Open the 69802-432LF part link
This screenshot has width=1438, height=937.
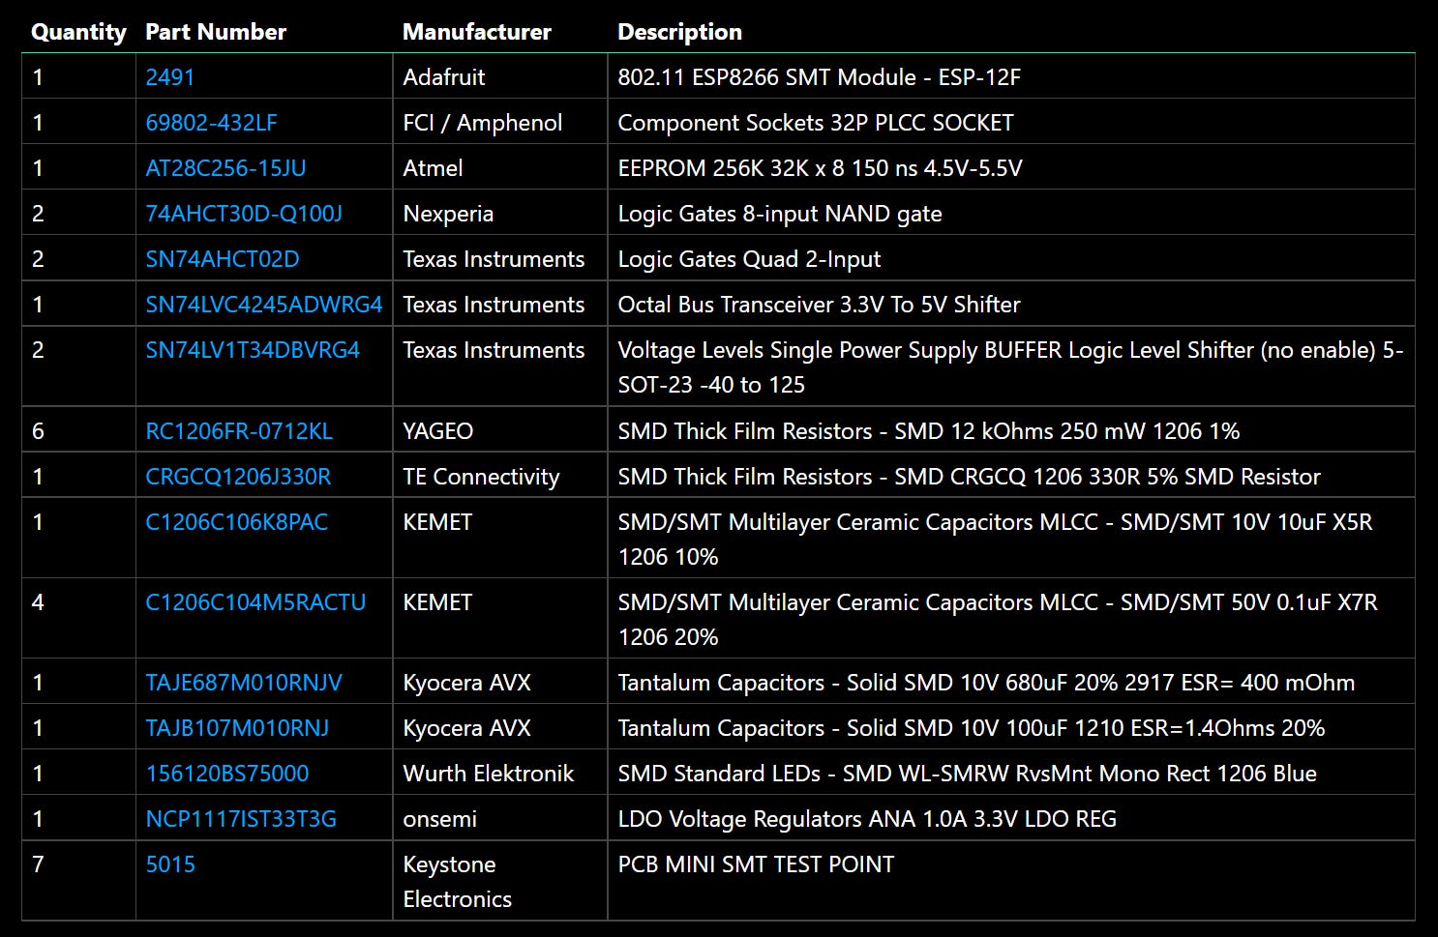(x=211, y=123)
